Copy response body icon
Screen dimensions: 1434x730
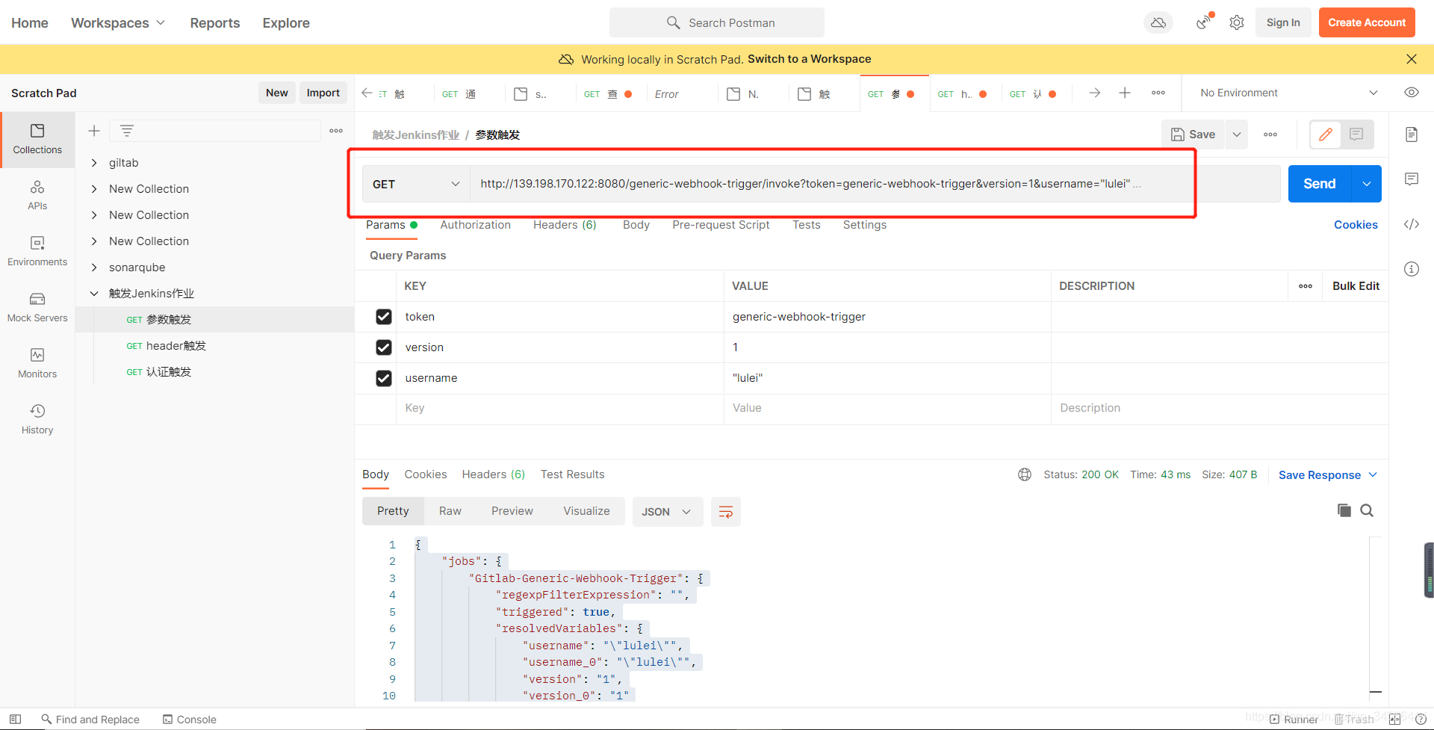click(x=1344, y=510)
